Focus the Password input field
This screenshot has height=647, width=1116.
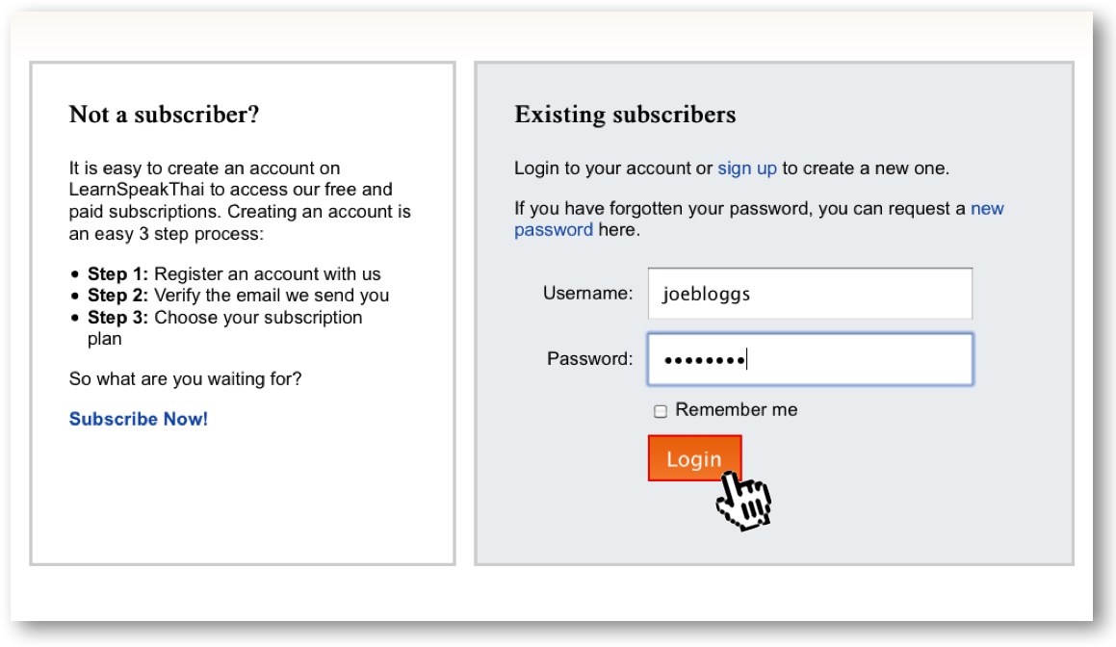point(810,359)
